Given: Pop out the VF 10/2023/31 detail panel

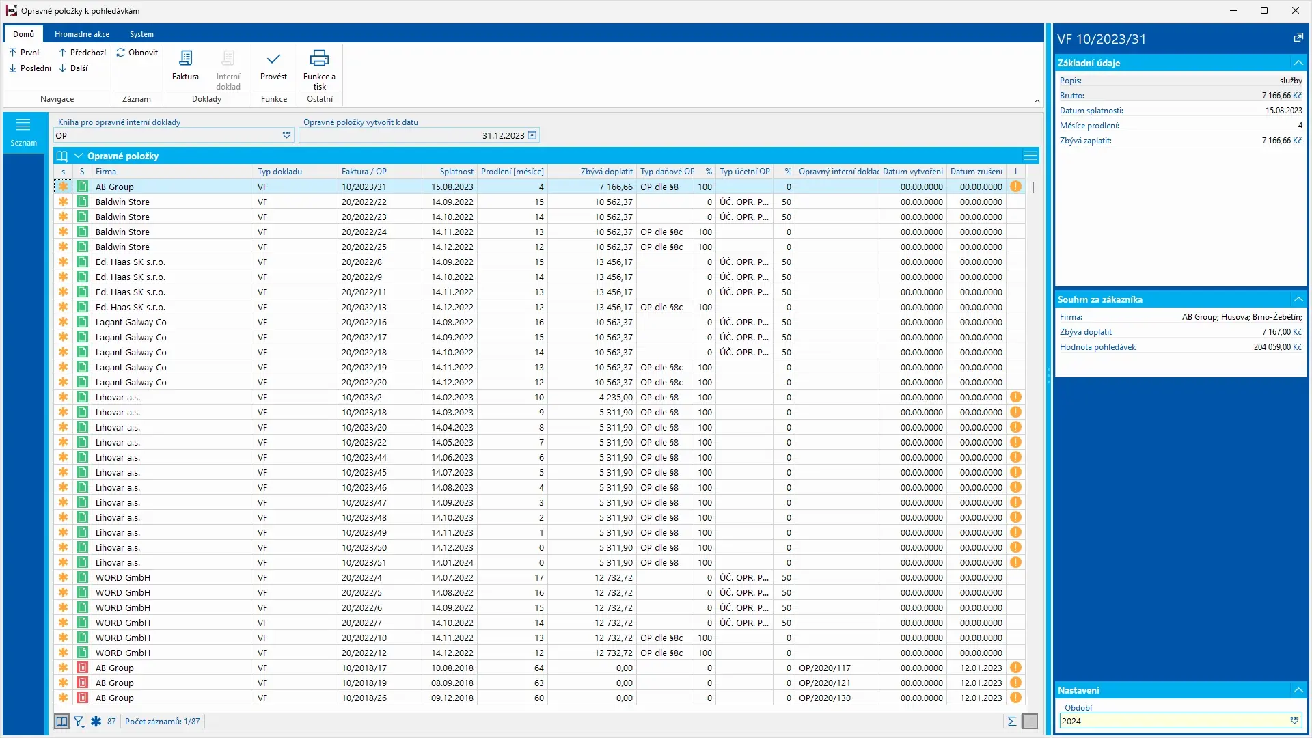Looking at the screenshot, I should click(x=1298, y=38).
